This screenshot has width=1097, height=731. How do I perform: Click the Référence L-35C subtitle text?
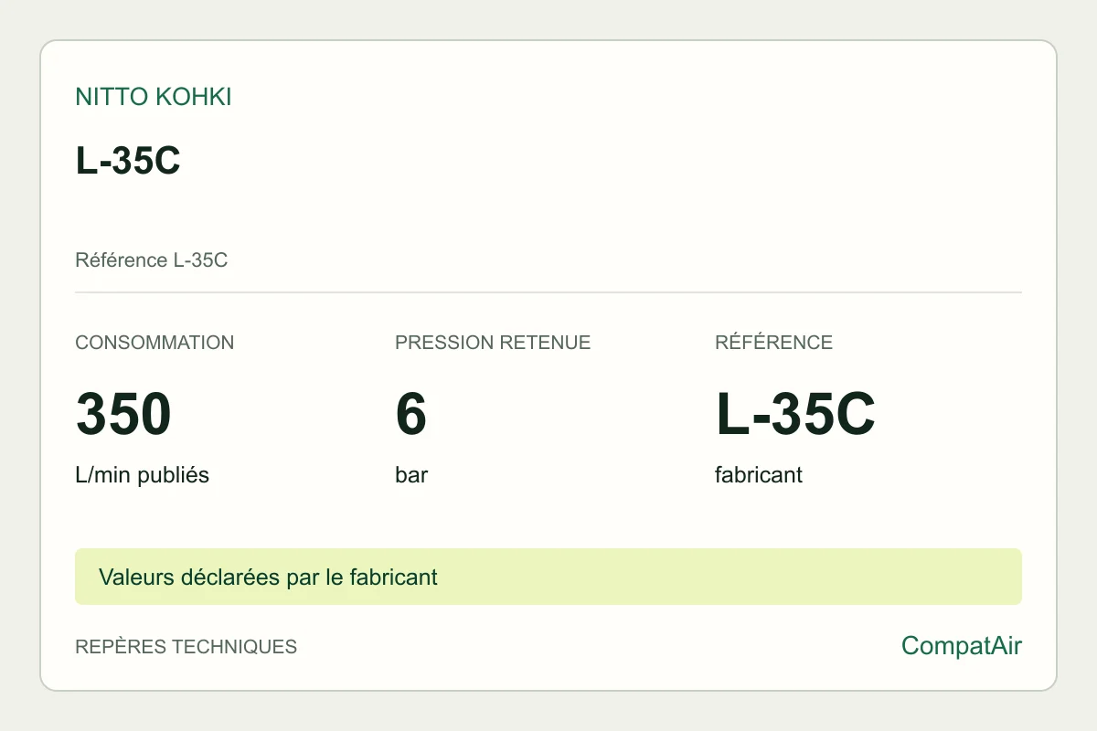pos(151,260)
